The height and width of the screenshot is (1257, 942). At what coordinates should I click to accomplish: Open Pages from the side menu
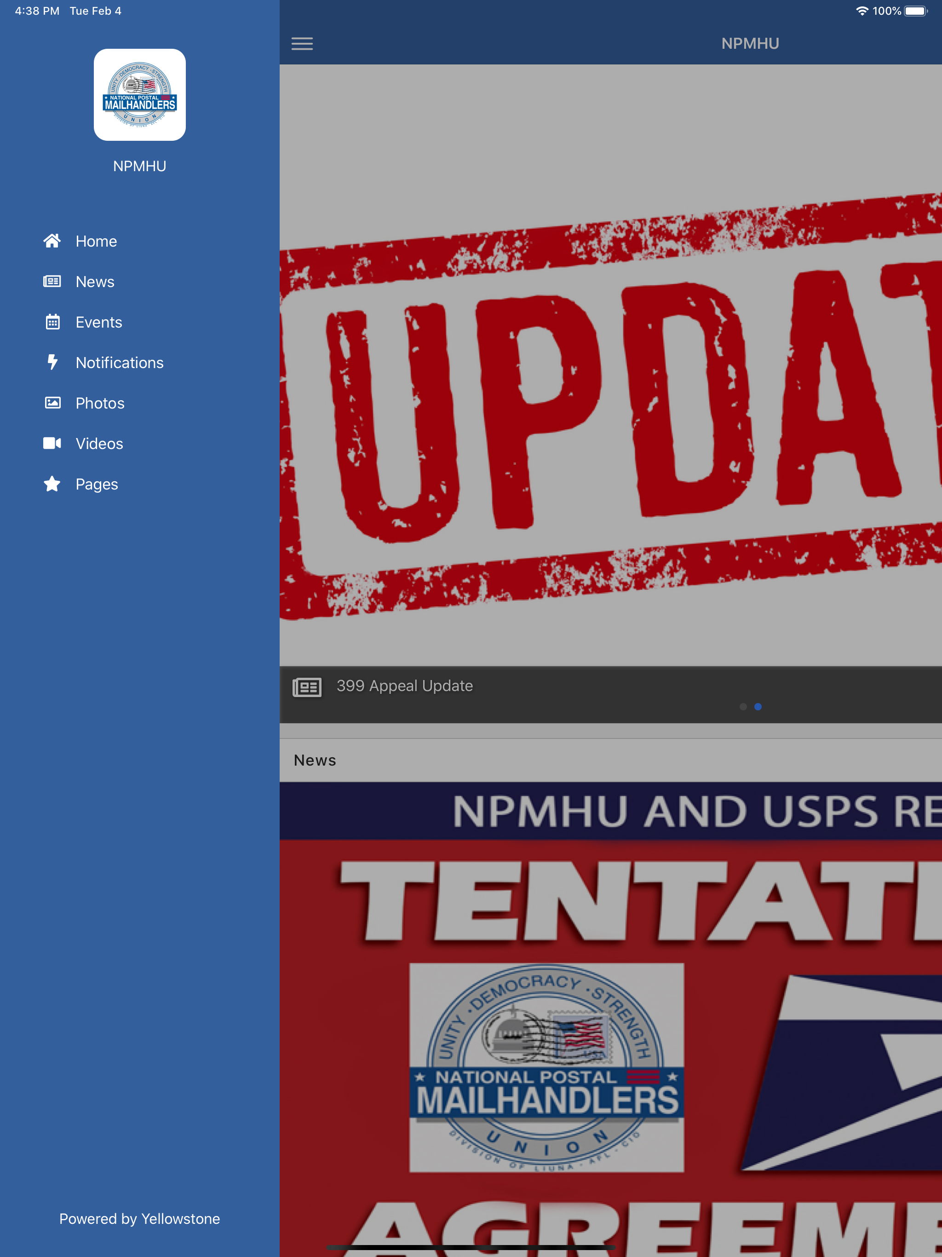click(97, 484)
